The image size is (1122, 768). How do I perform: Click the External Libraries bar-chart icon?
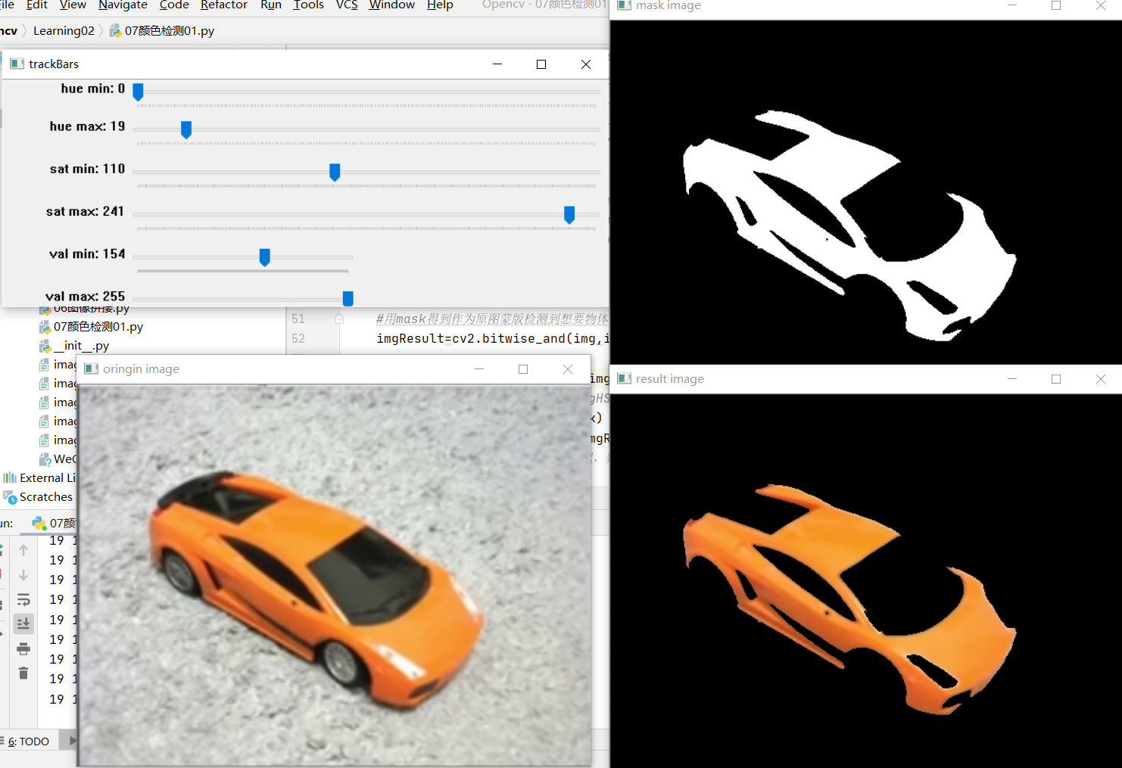[9, 477]
